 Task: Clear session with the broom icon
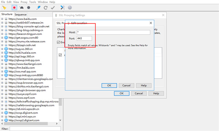[4, 8]
